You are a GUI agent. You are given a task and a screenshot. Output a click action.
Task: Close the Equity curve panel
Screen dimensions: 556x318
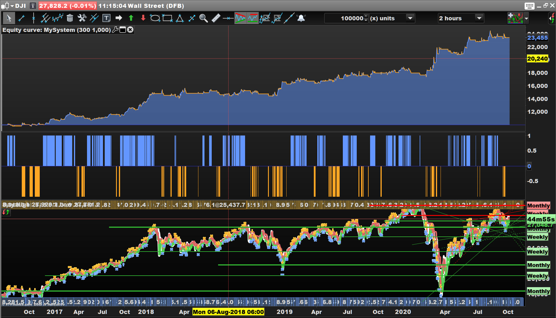click(x=131, y=30)
